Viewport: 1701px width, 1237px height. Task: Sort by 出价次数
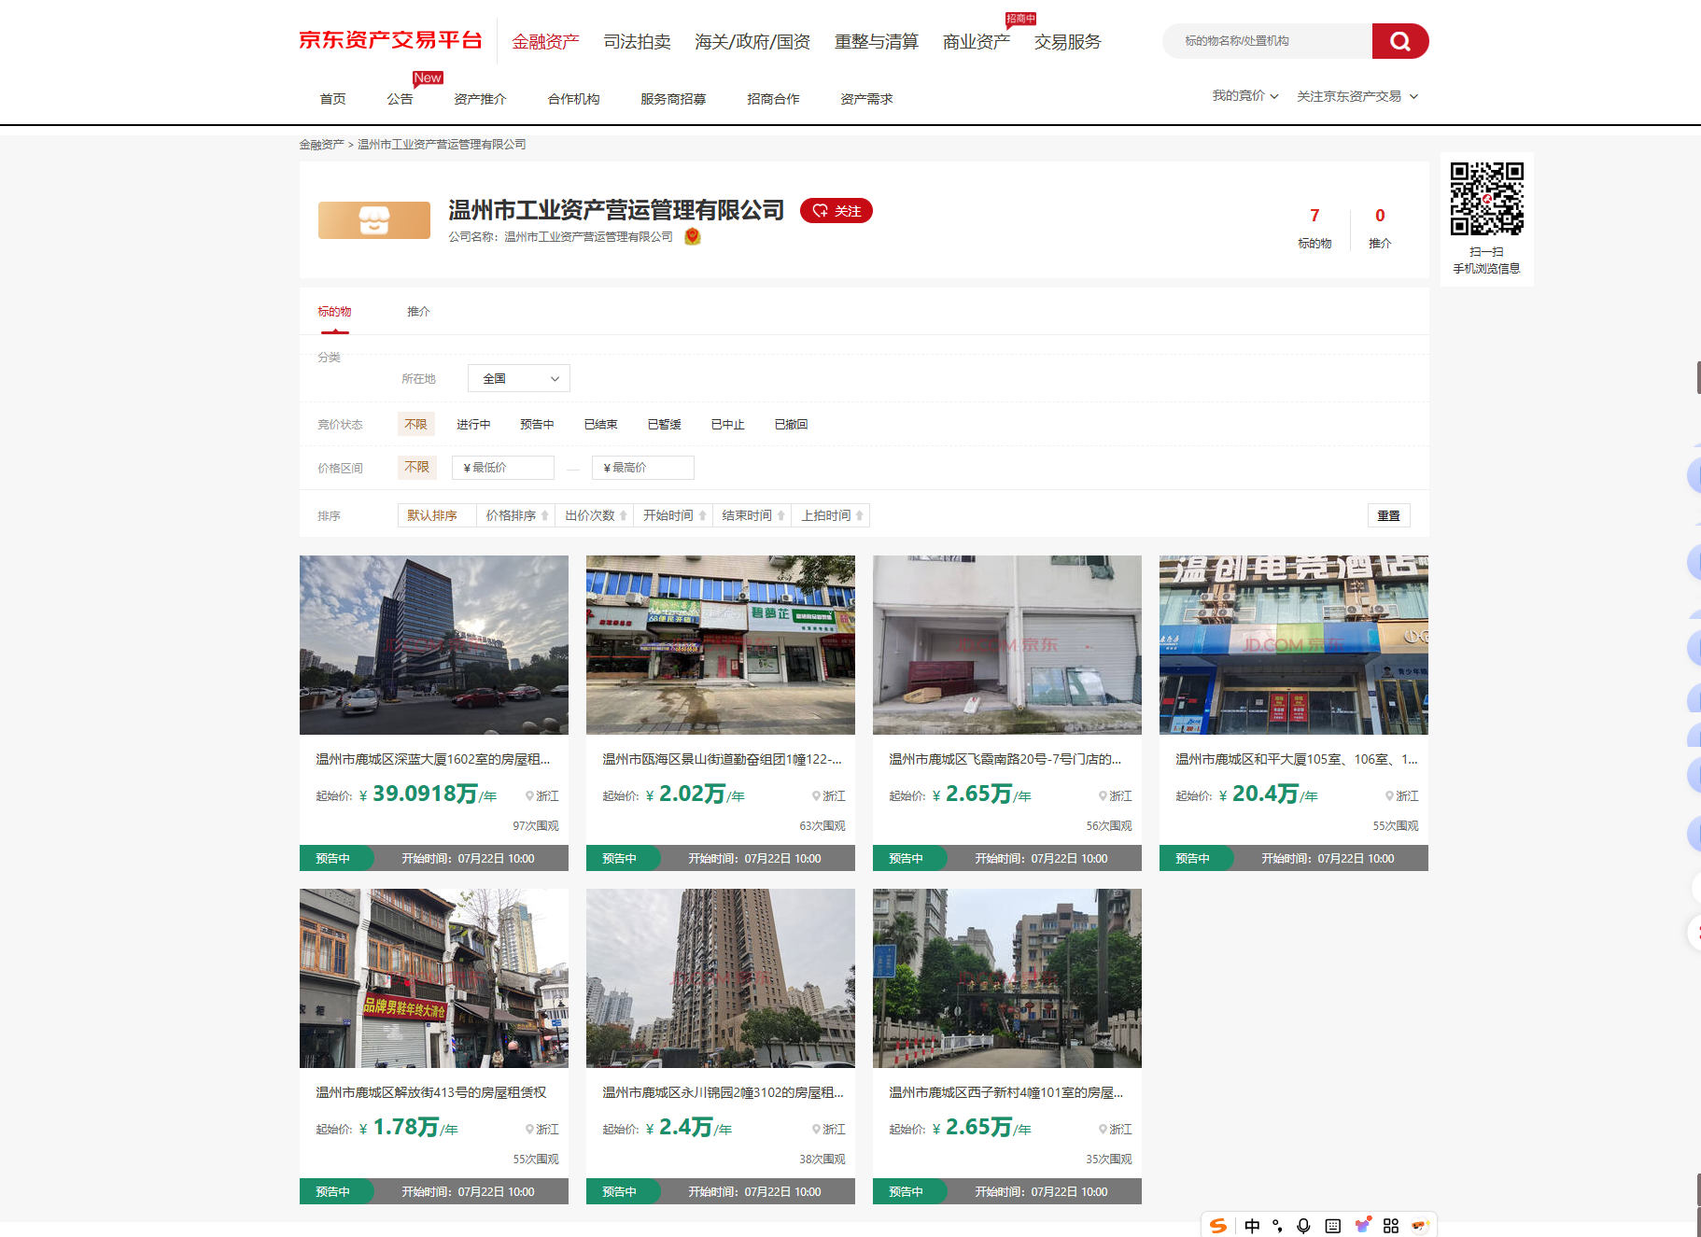[x=595, y=515]
